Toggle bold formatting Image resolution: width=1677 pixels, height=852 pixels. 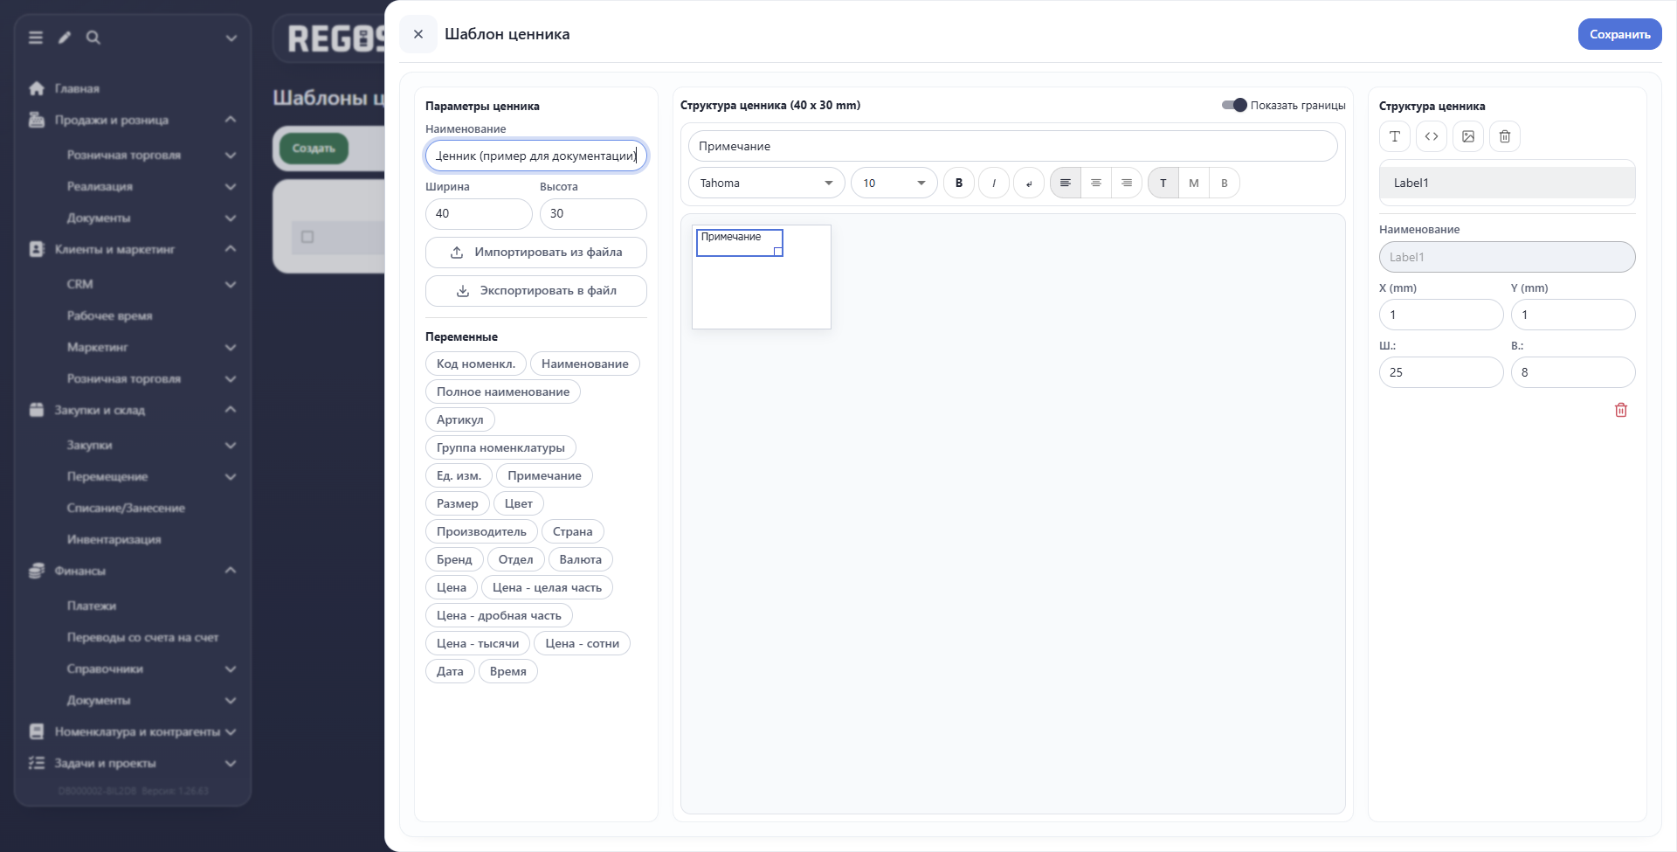tap(959, 183)
